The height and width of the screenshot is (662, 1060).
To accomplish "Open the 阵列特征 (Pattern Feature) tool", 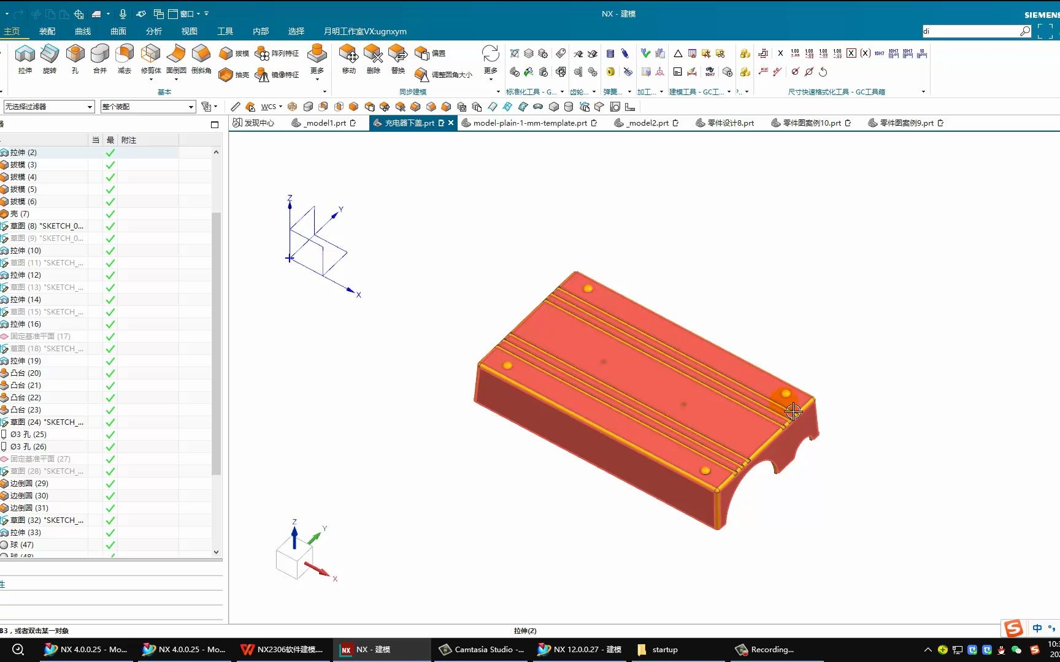I will [x=277, y=53].
